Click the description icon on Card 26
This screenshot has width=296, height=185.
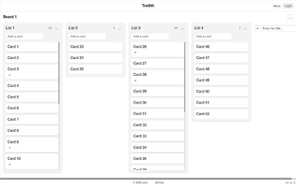pyautogui.click(x=135, y=53)
